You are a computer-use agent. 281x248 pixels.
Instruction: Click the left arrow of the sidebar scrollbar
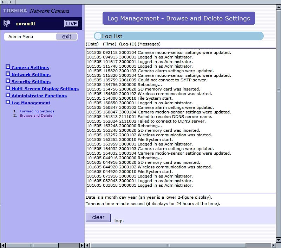coord(3,245)
